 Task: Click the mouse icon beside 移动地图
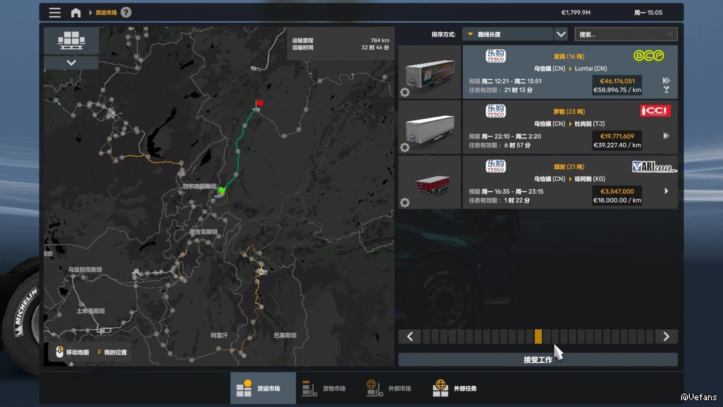[x=59, y=352]
